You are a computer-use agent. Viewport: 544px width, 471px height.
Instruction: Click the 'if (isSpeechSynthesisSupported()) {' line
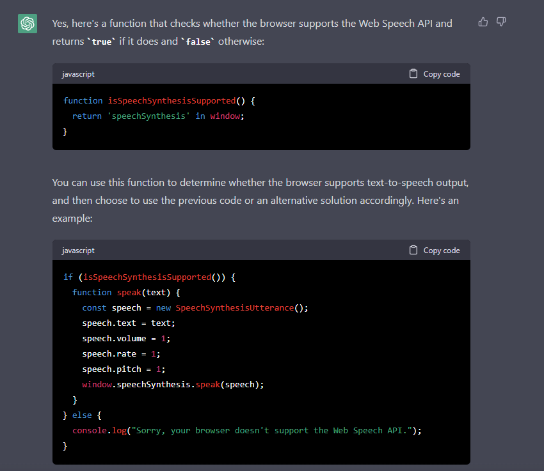pyautogui.click(x=150, y=277)
